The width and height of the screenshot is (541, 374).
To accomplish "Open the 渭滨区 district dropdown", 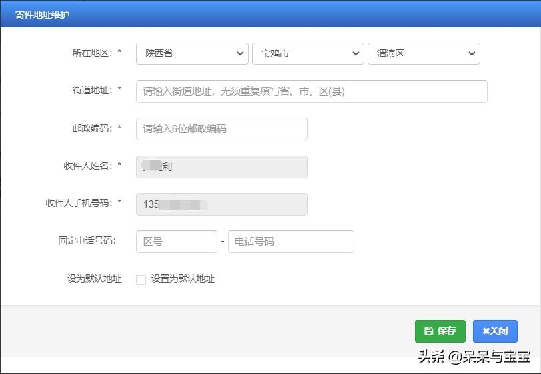I will tap(424, 53).
